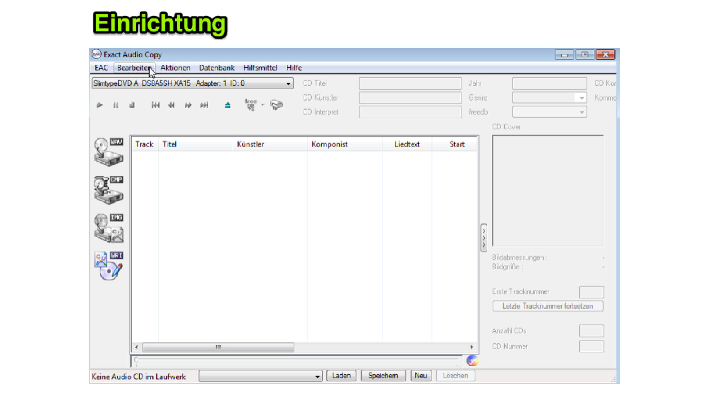Screen dimensions: 702x395
Task: Open the Hilfsmittel menu
Action: pos(260,68)
